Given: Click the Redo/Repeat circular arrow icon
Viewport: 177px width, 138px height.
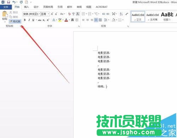Looking at the screenshot, I should [x=21, y=2].
